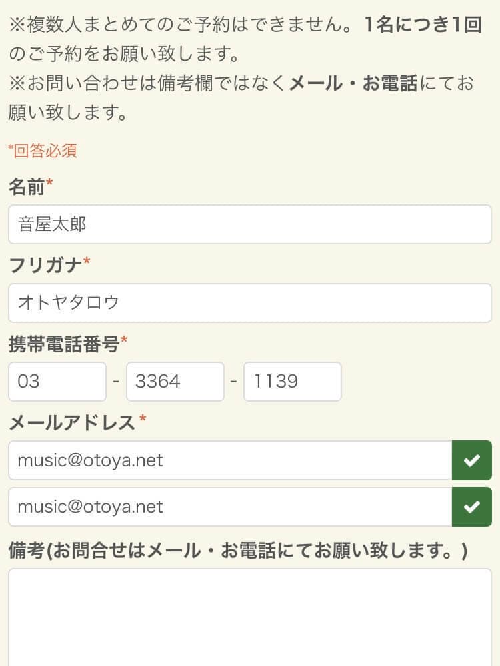Image resolution: width=500 pixels, height=666 pixels.
Task: Click the hyphen between 03 and 3364
Action: click(x=116, y=382)
